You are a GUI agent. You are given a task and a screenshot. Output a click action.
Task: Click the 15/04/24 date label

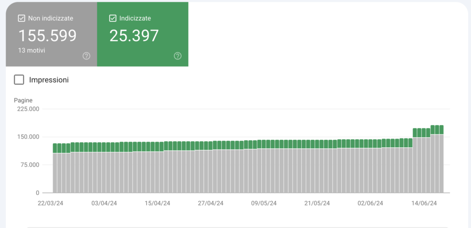pyautogui.click(x=157, y=203)
